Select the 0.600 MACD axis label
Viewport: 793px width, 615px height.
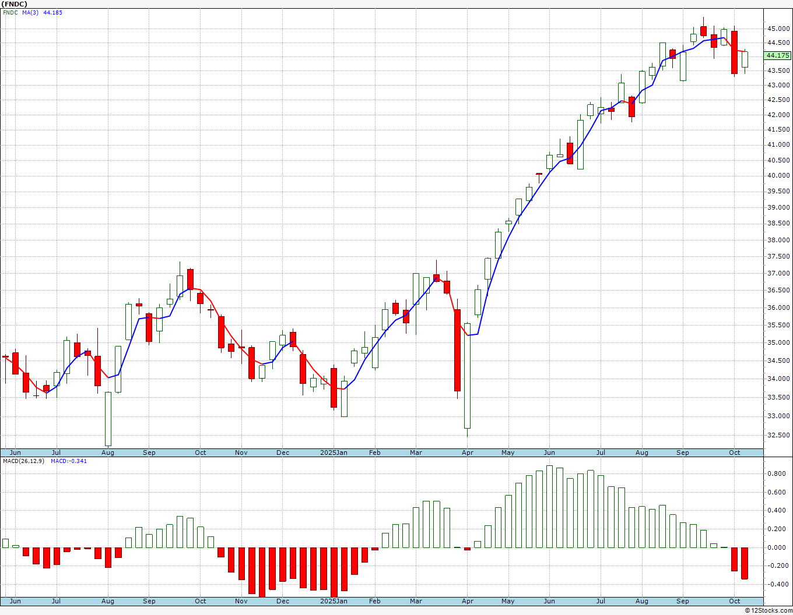(x=776, y=492)
